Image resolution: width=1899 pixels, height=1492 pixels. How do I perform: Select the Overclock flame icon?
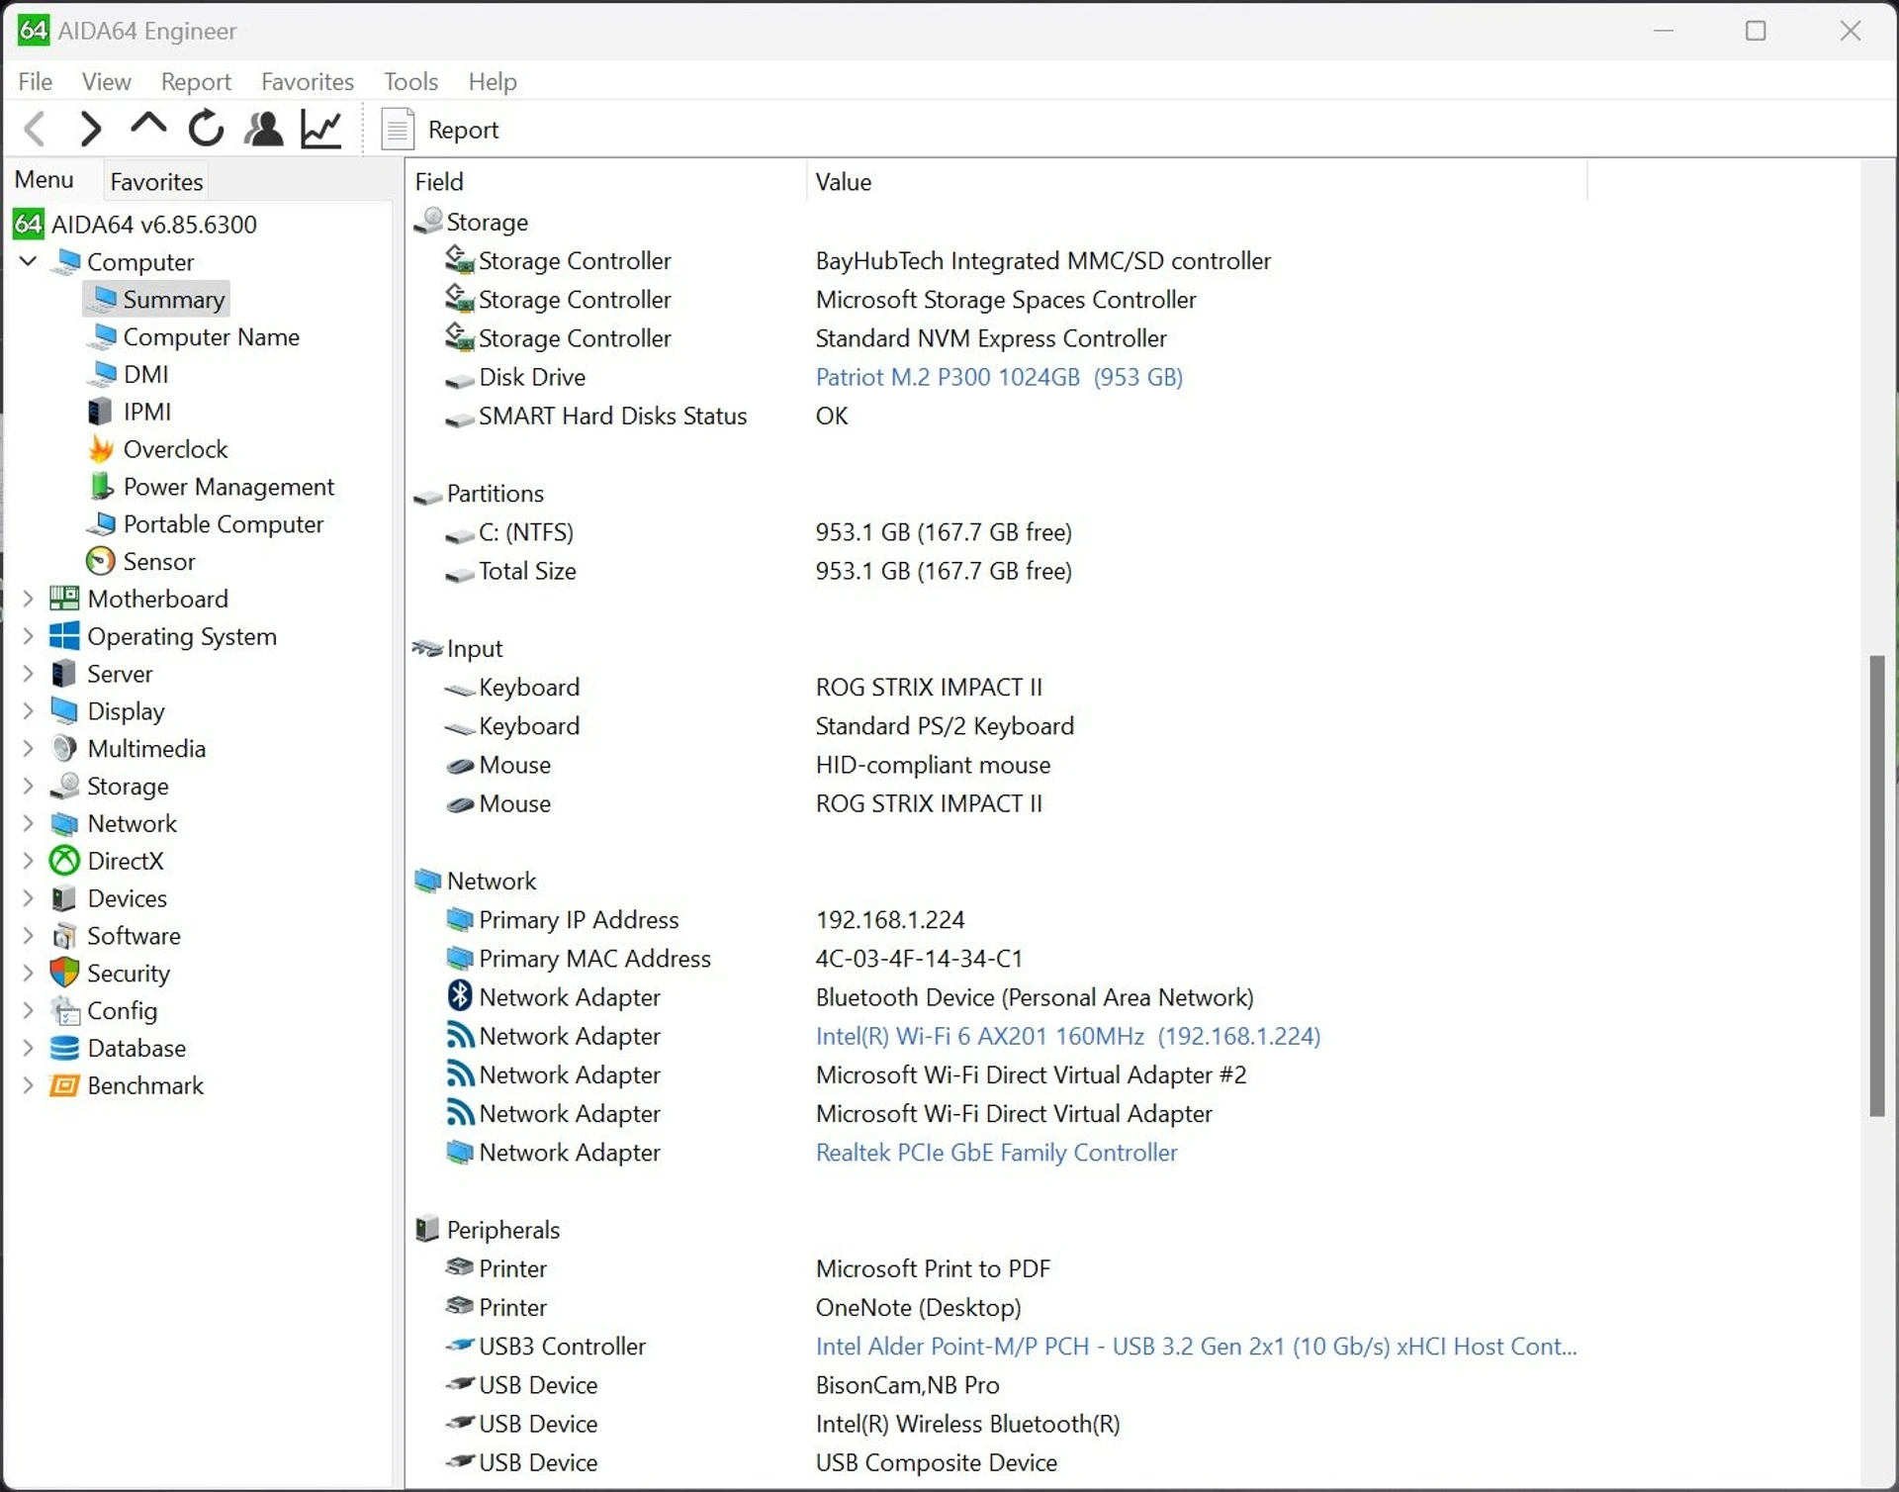[x=100, y=449]
